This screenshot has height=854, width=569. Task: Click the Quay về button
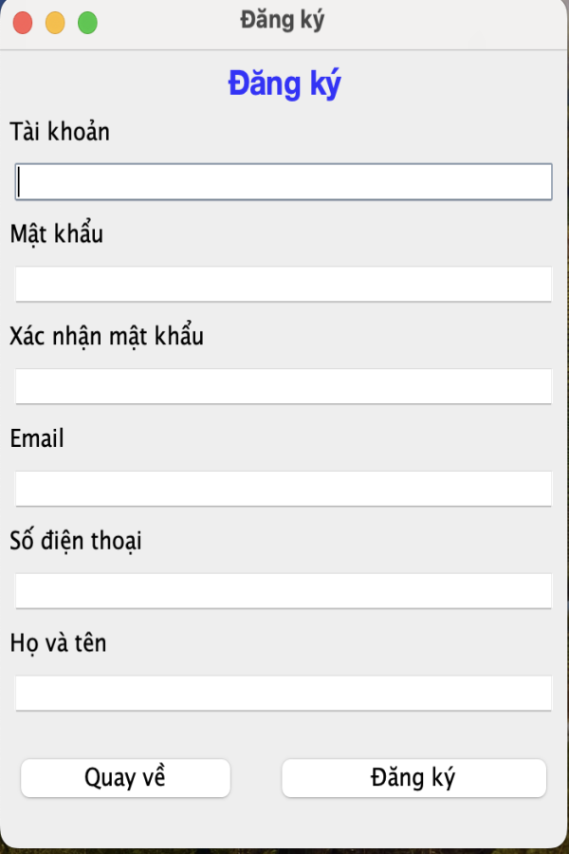125,778
